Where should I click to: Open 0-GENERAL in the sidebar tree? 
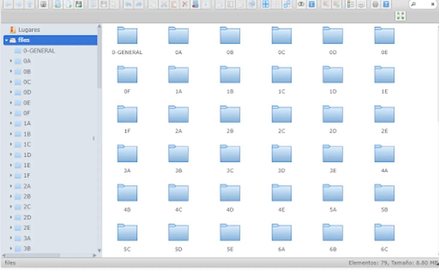click(x=39, y=51)
